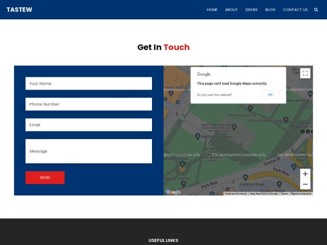Image resolution: width=327 pixels, height=245 pixels.
Task: Focus the Message text area
Action: pyautogui.click(x=88, y=151)
